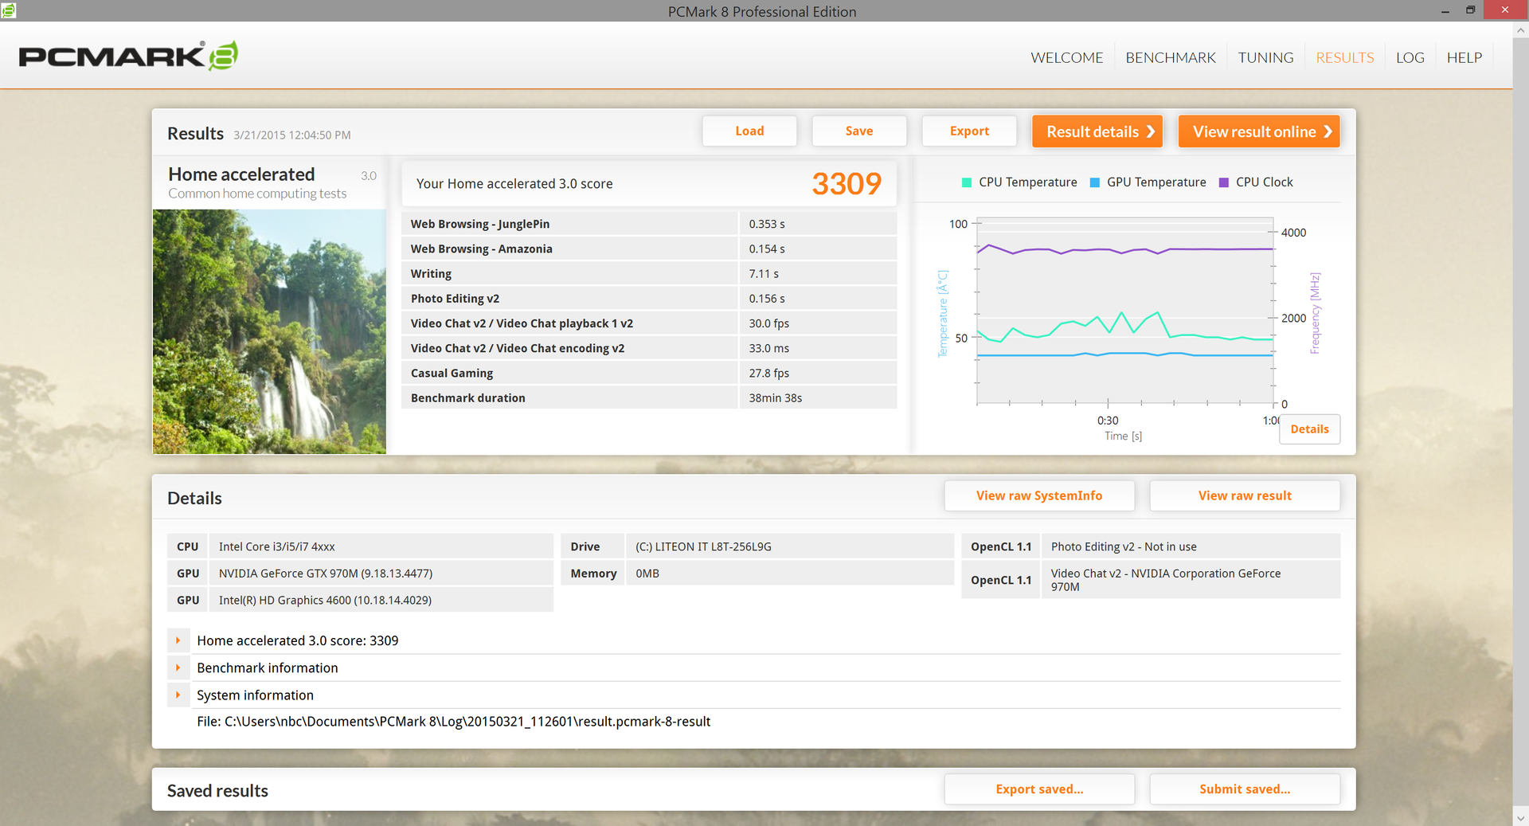This screenshot has width=1529, height=826.
Task: Click the results timestamp 3/21/2015
Action: click(x=291, y=135)
